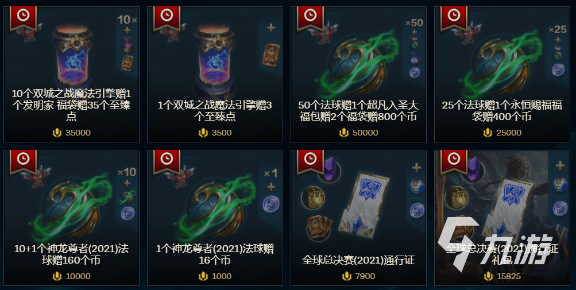Click the ×50 quantity label on the 50000 orb bundle
The height and width of the screenshot is (290, 576).
tap(415, 23)
